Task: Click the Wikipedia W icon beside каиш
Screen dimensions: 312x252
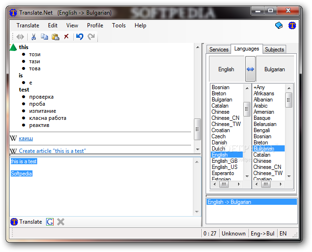Action: [13, 138]
